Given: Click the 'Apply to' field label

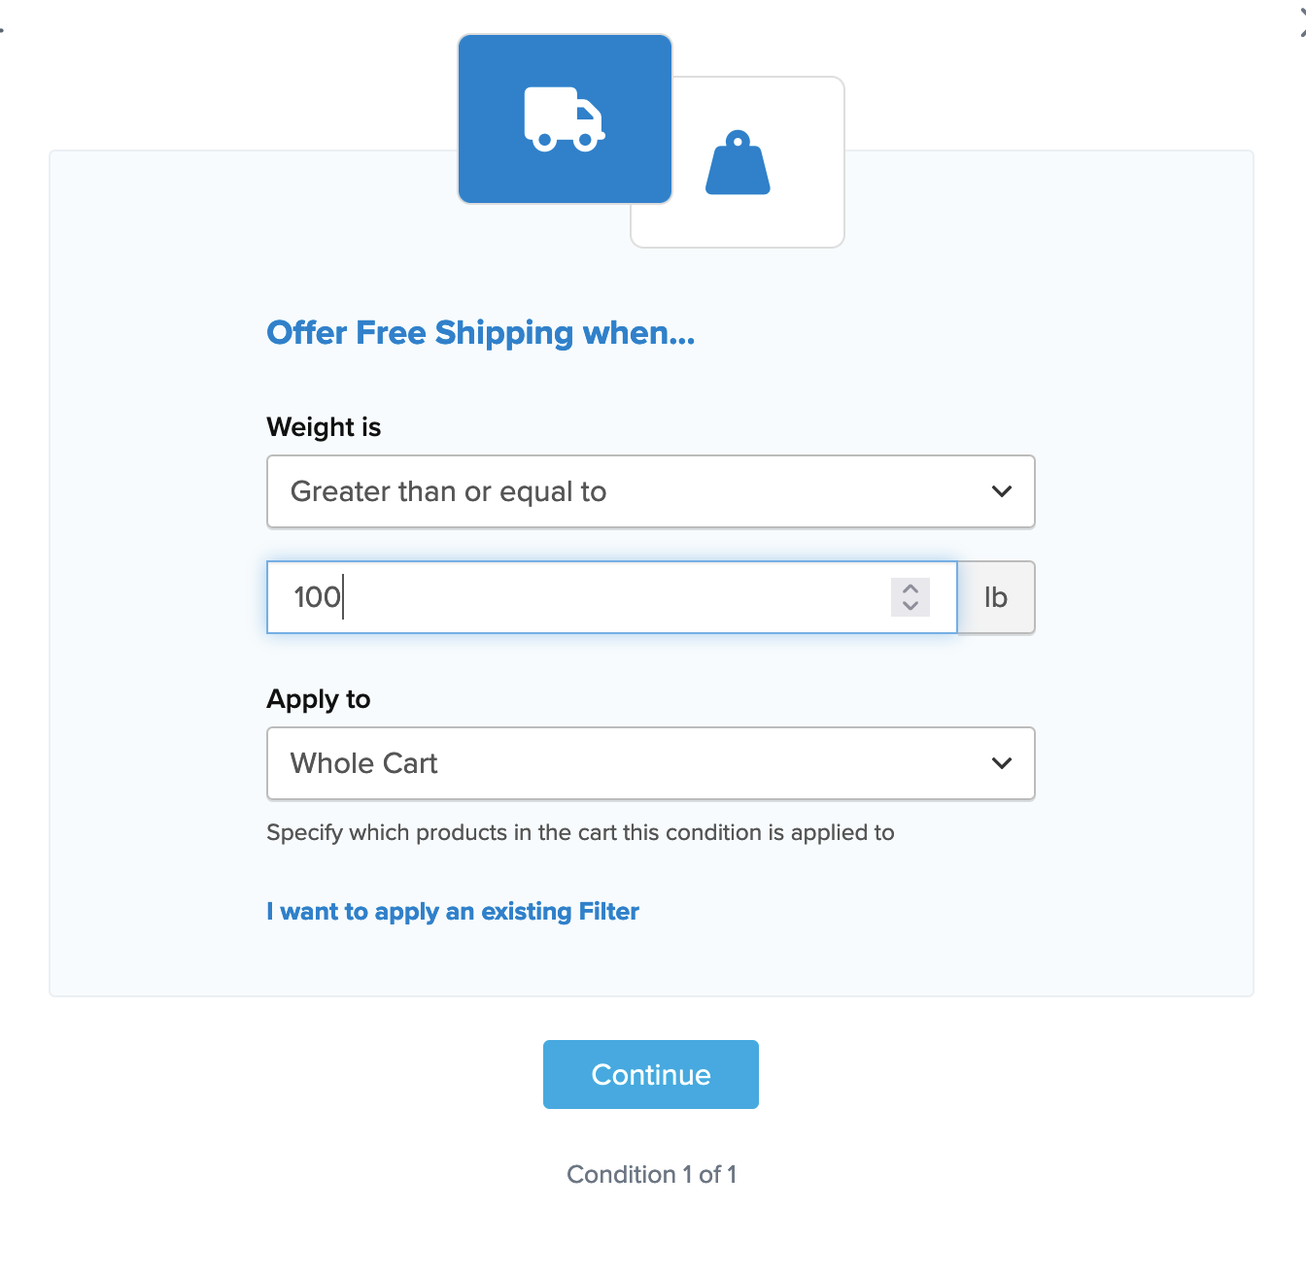Looking at the screenshot, I should click(319, 699).
